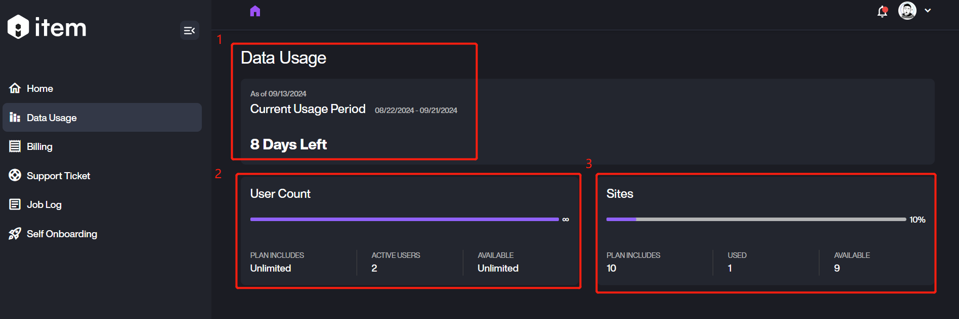Screen dimensions: 959x319
Task: Click the Sites 10% percentage label
Action: pos(917,220)
